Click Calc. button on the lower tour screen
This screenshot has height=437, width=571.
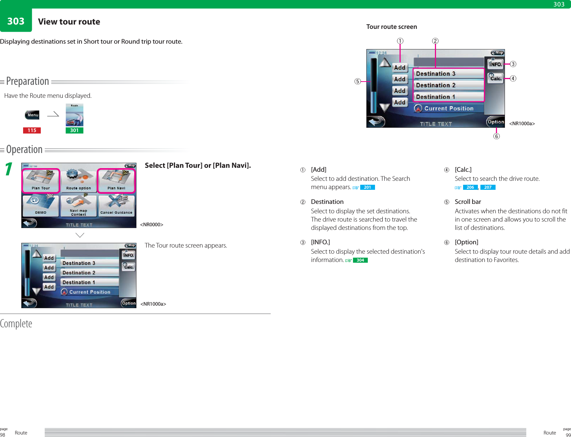click(x=128, y=267)
